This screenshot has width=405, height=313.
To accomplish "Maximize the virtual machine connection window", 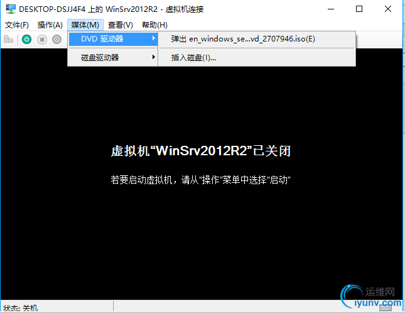I will click(x=359, y=9).
